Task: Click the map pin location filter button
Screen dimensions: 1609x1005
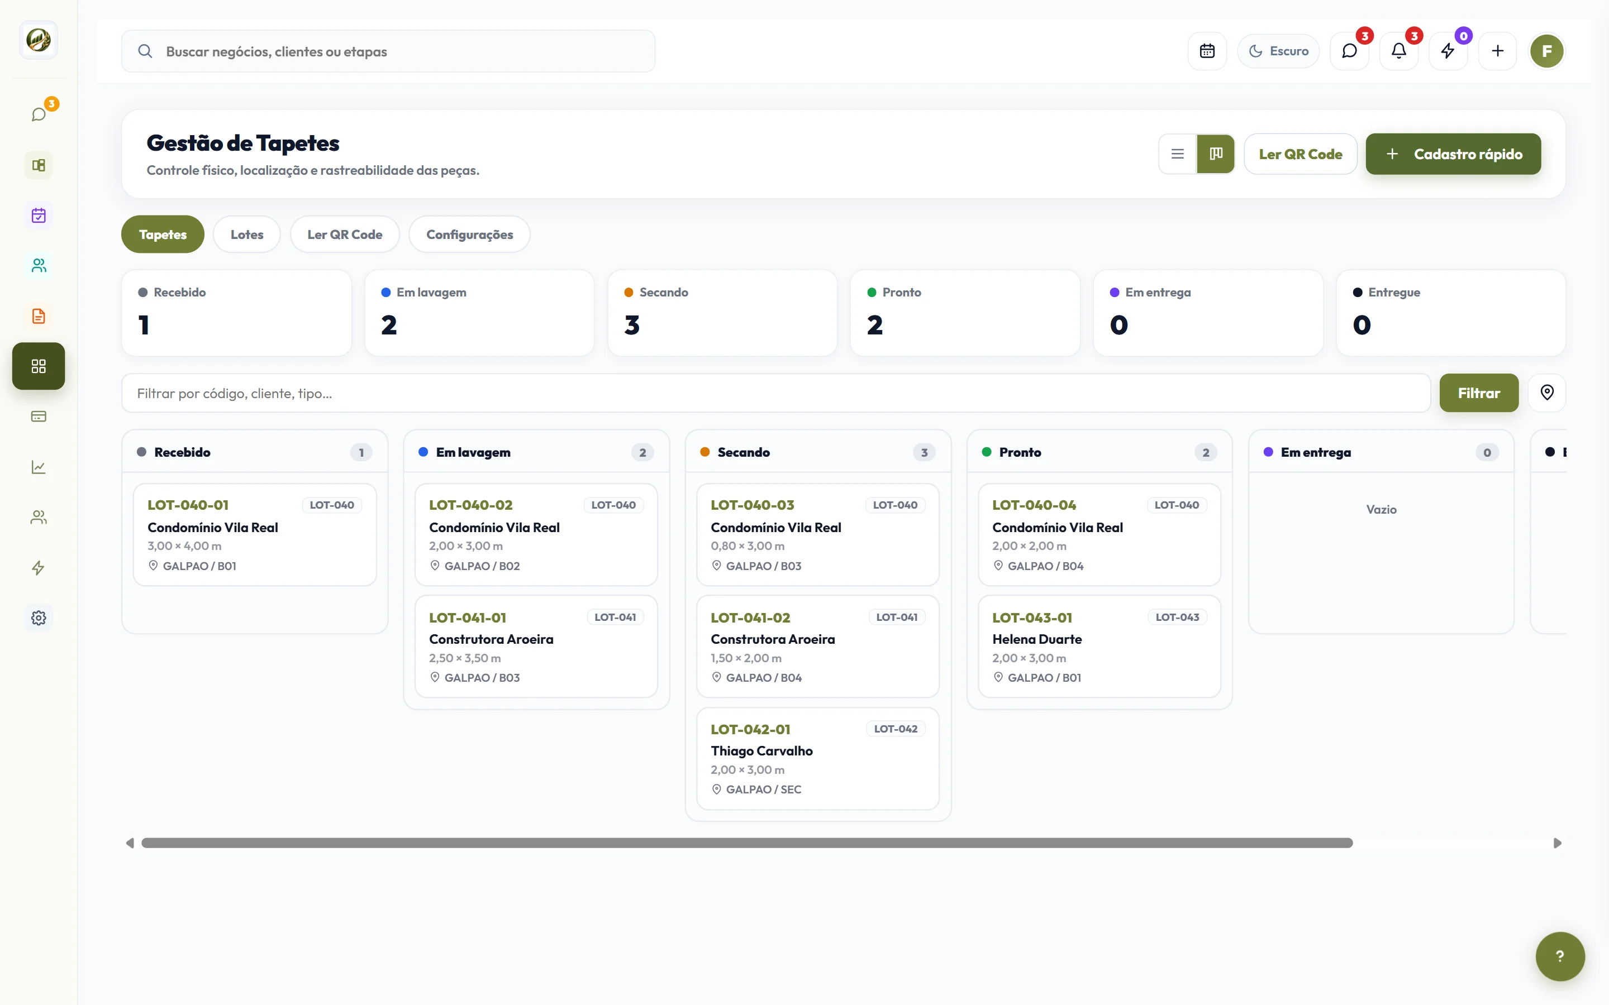Action: 1546,393
